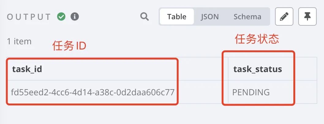Switch to the JSON view tab

click(210, 17)
